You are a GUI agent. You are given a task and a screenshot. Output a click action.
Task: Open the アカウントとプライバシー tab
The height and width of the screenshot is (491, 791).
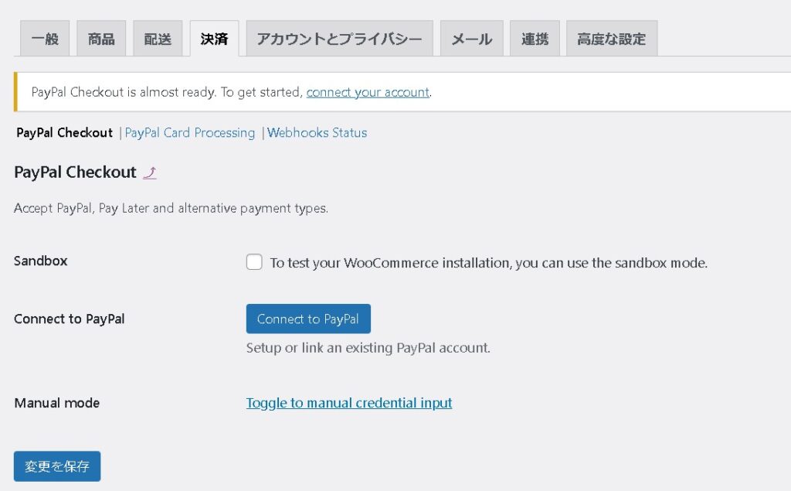(x=339, y=39)
